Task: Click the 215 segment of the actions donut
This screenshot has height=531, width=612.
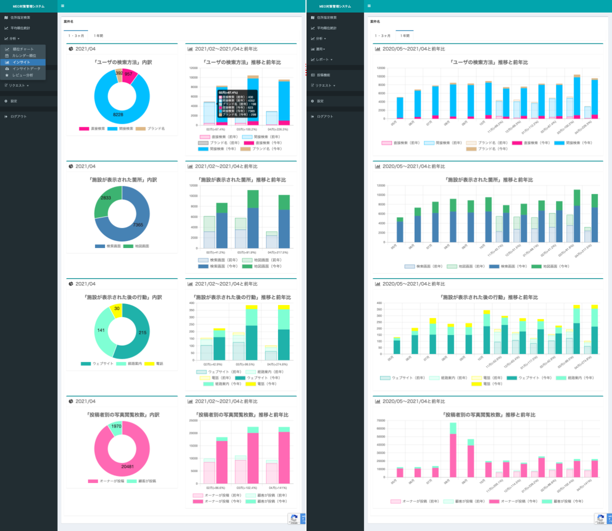Action: coord(142,333)
